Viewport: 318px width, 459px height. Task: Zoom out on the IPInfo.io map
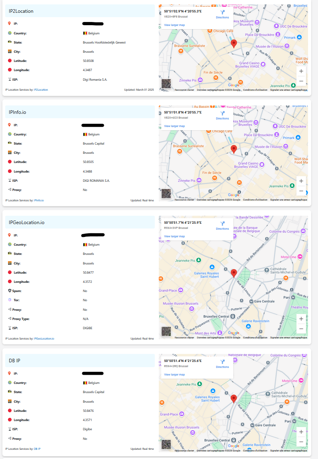pyautogui.click(x=301, y=191)
